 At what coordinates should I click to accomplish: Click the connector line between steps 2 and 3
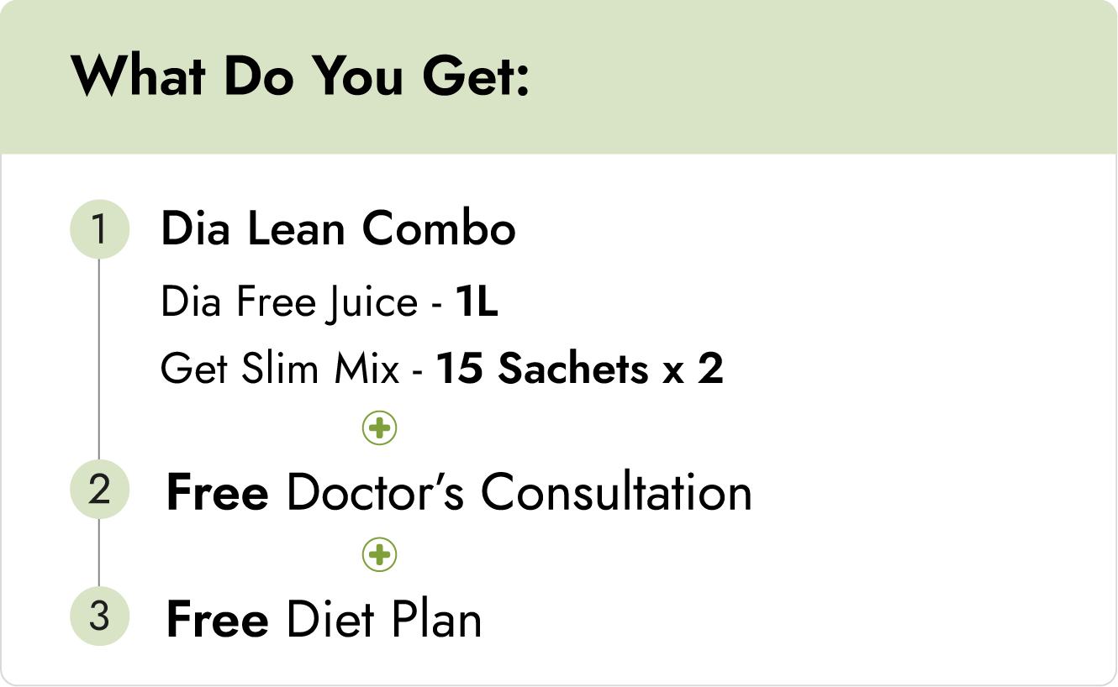99,553
